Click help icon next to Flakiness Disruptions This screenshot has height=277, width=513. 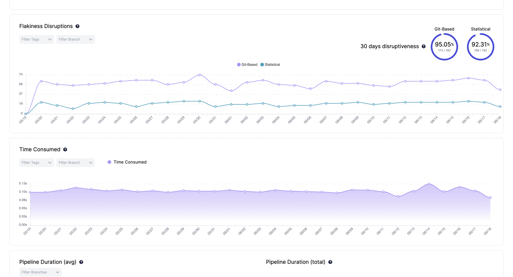click(77, 26)
